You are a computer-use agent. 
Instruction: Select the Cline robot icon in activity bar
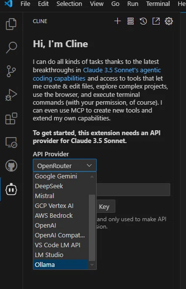click(x=11, y=189)
